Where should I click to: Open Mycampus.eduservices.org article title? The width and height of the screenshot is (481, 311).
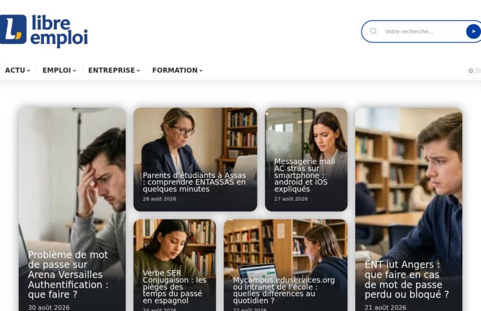[x=284, y=290]
